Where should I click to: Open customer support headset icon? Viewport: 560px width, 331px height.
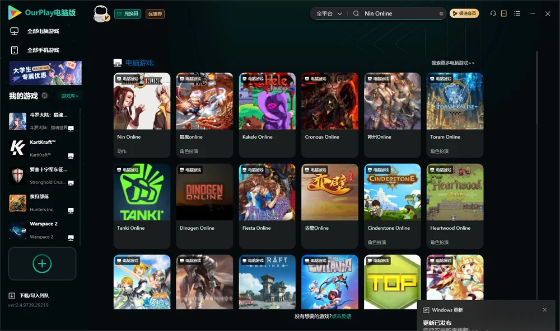[x=493, y=13]
